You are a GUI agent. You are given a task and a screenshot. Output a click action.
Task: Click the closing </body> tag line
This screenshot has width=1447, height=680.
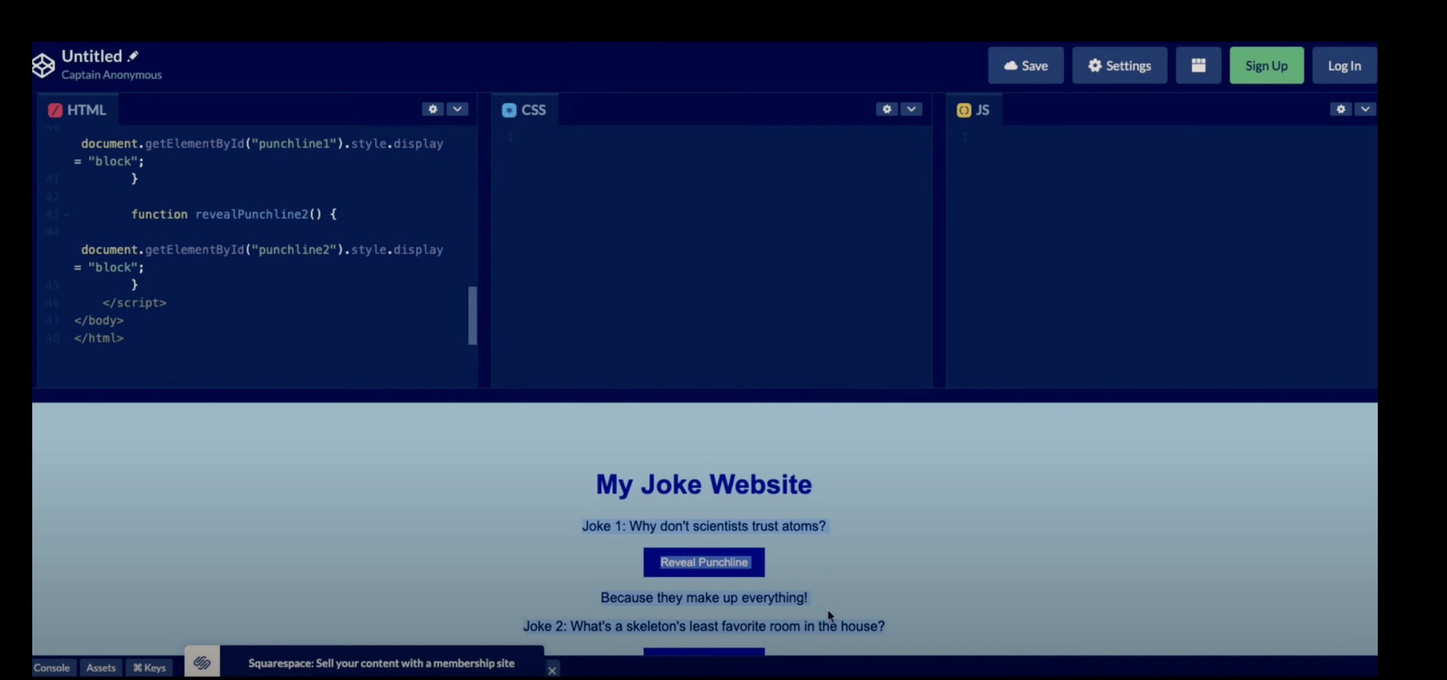click(98, 320)
